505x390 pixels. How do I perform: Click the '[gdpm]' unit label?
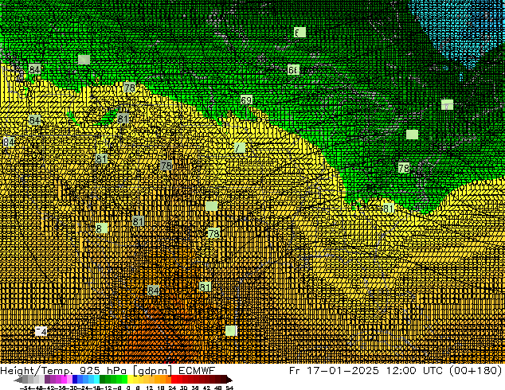pos(154,371)
